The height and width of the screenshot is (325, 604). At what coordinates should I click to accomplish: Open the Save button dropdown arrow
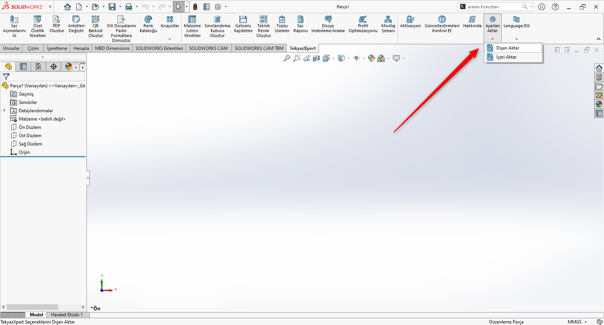[x=120, y=7]
